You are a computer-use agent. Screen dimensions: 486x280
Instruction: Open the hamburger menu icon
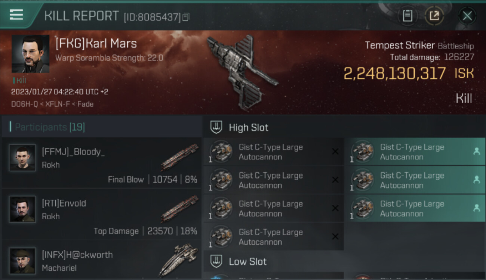tap(16, 15)
